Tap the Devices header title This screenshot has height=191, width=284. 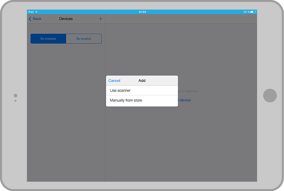point(66,19)
